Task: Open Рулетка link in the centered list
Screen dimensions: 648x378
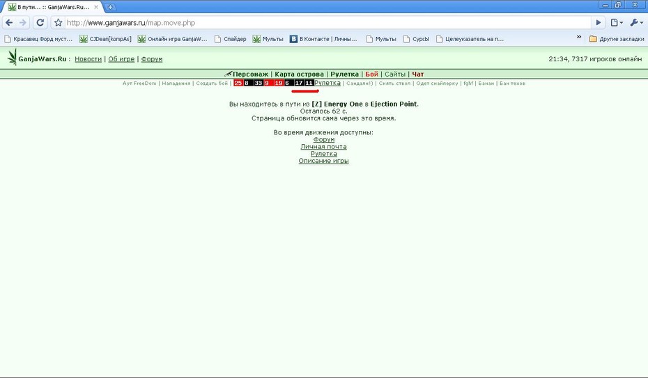Action: point(324,154)
